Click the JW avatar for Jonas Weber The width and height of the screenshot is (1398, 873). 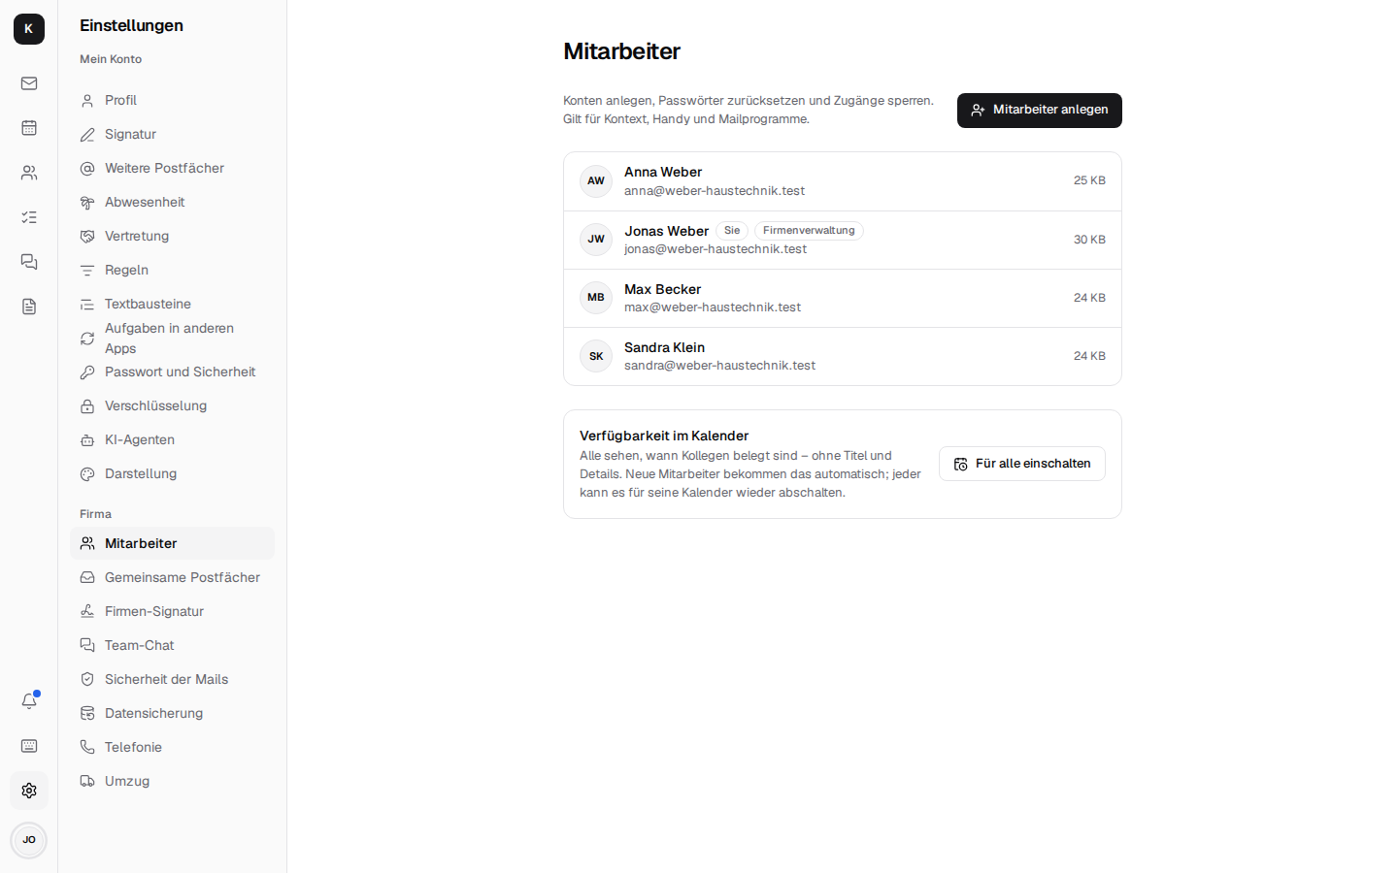(596, 240)
